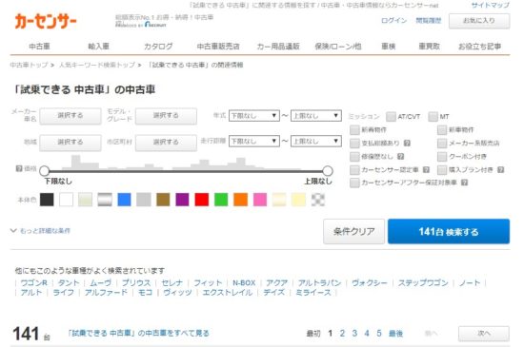Open the 走行距離 lower limit dropdown
The height and width of the screenshot is (347, 524).
click(x=254, y=141)
